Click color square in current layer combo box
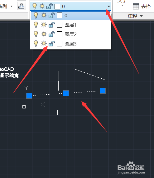This screenshot has height=178, width=154. click(x=57, y=7)
